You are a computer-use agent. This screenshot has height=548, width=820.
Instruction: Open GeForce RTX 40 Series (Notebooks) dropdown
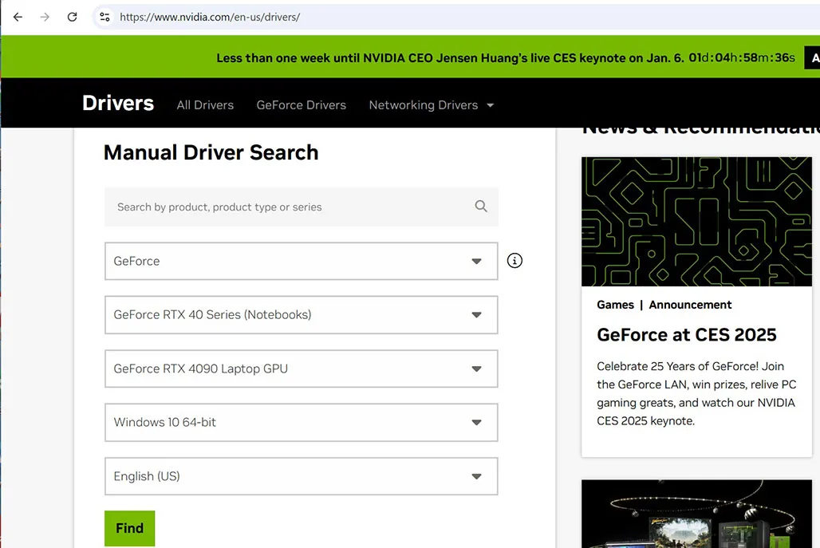tap(302, 315)
